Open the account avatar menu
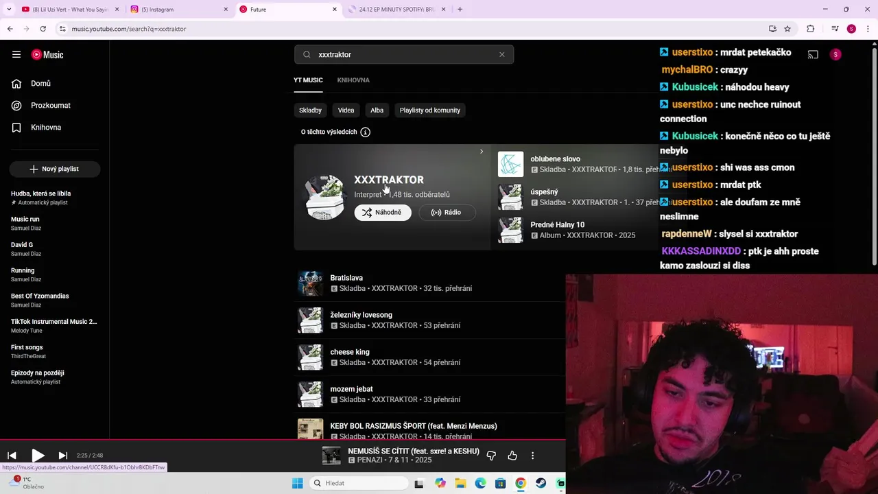This screenshot has height=494, width=878. 835,55
